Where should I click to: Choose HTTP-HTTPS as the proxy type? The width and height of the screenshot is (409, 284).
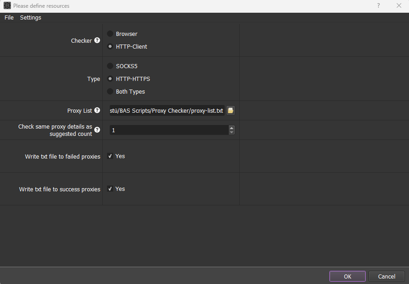110,79
